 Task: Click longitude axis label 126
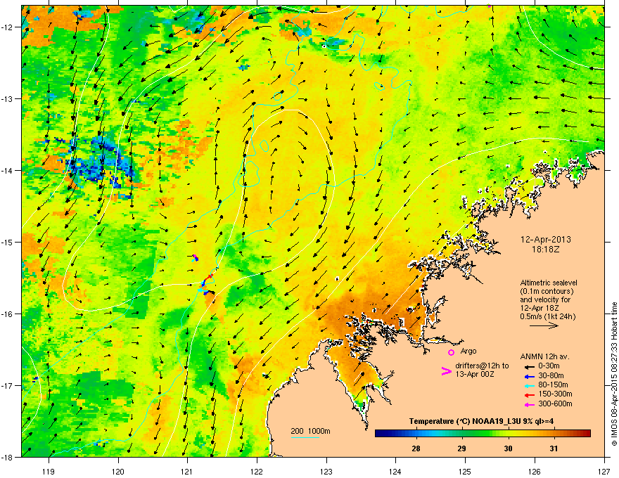(535, 471)
